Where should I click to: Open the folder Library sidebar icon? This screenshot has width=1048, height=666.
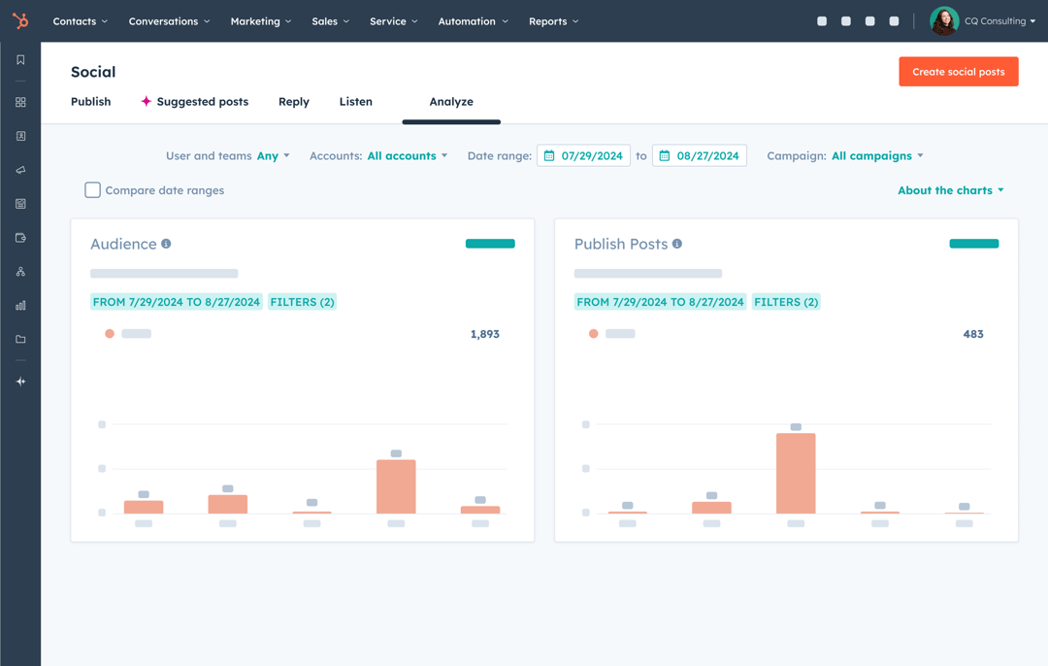coord(20,340)
